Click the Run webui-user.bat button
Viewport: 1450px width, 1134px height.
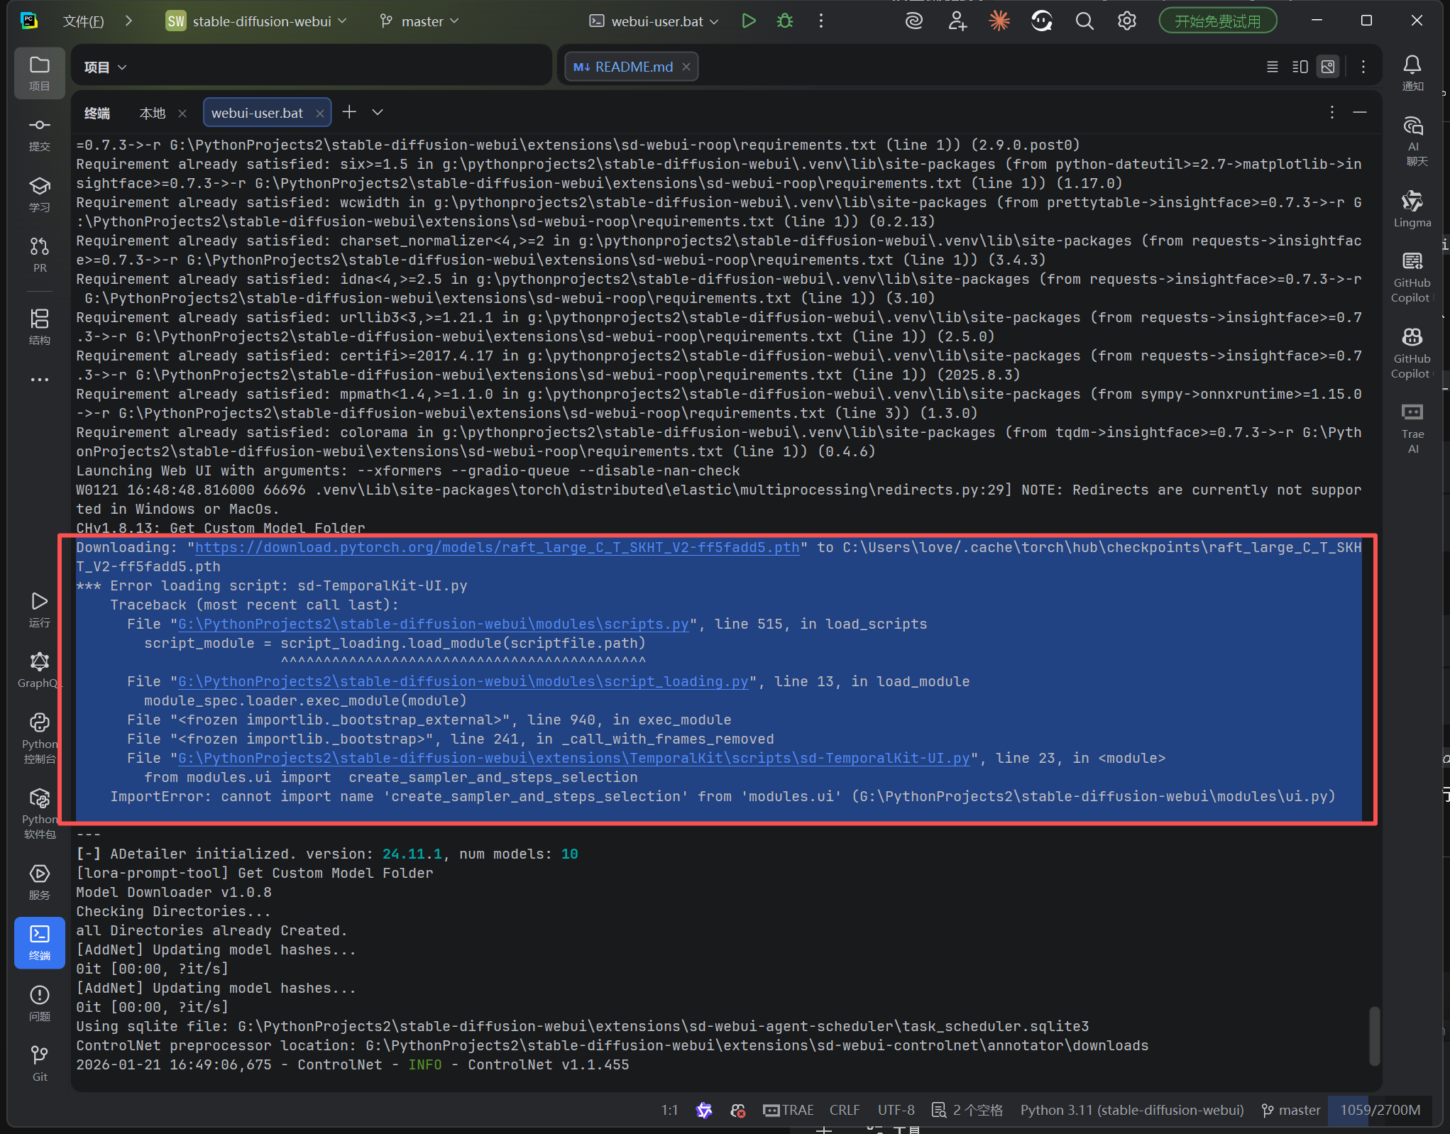tap(748, 21)
